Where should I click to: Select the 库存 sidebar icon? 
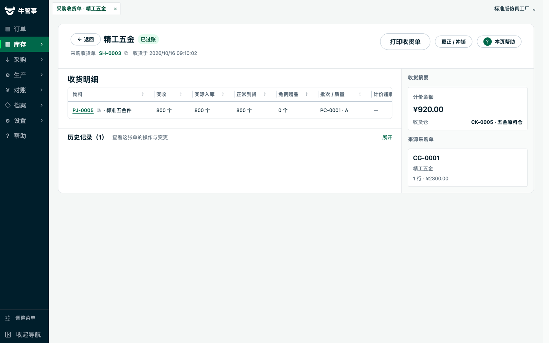8,44
